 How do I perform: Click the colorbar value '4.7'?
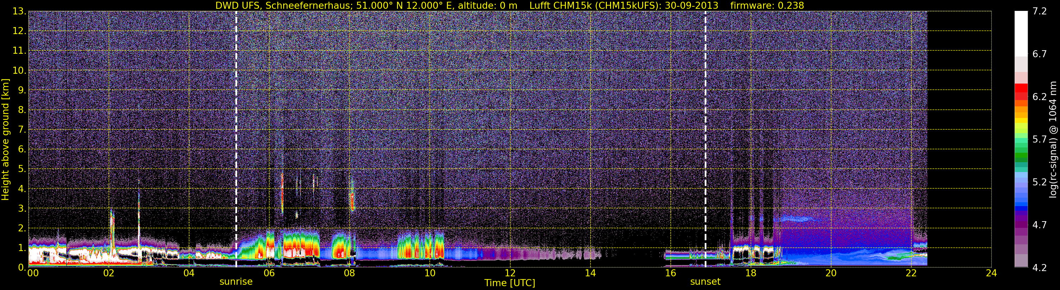[1040, 225]
